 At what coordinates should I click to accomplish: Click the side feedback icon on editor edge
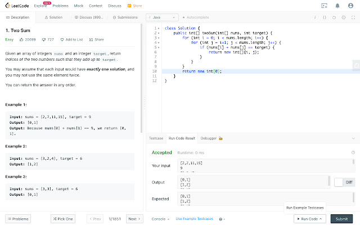click(x=356, y=65)
